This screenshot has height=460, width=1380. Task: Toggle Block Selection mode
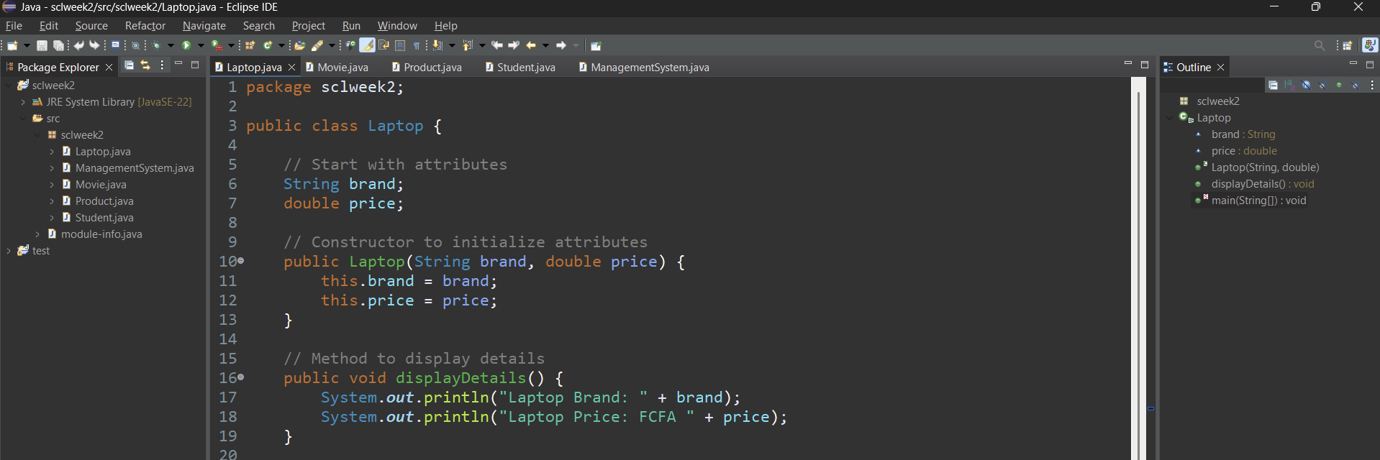pyautogui.click(x=400, y=45)
